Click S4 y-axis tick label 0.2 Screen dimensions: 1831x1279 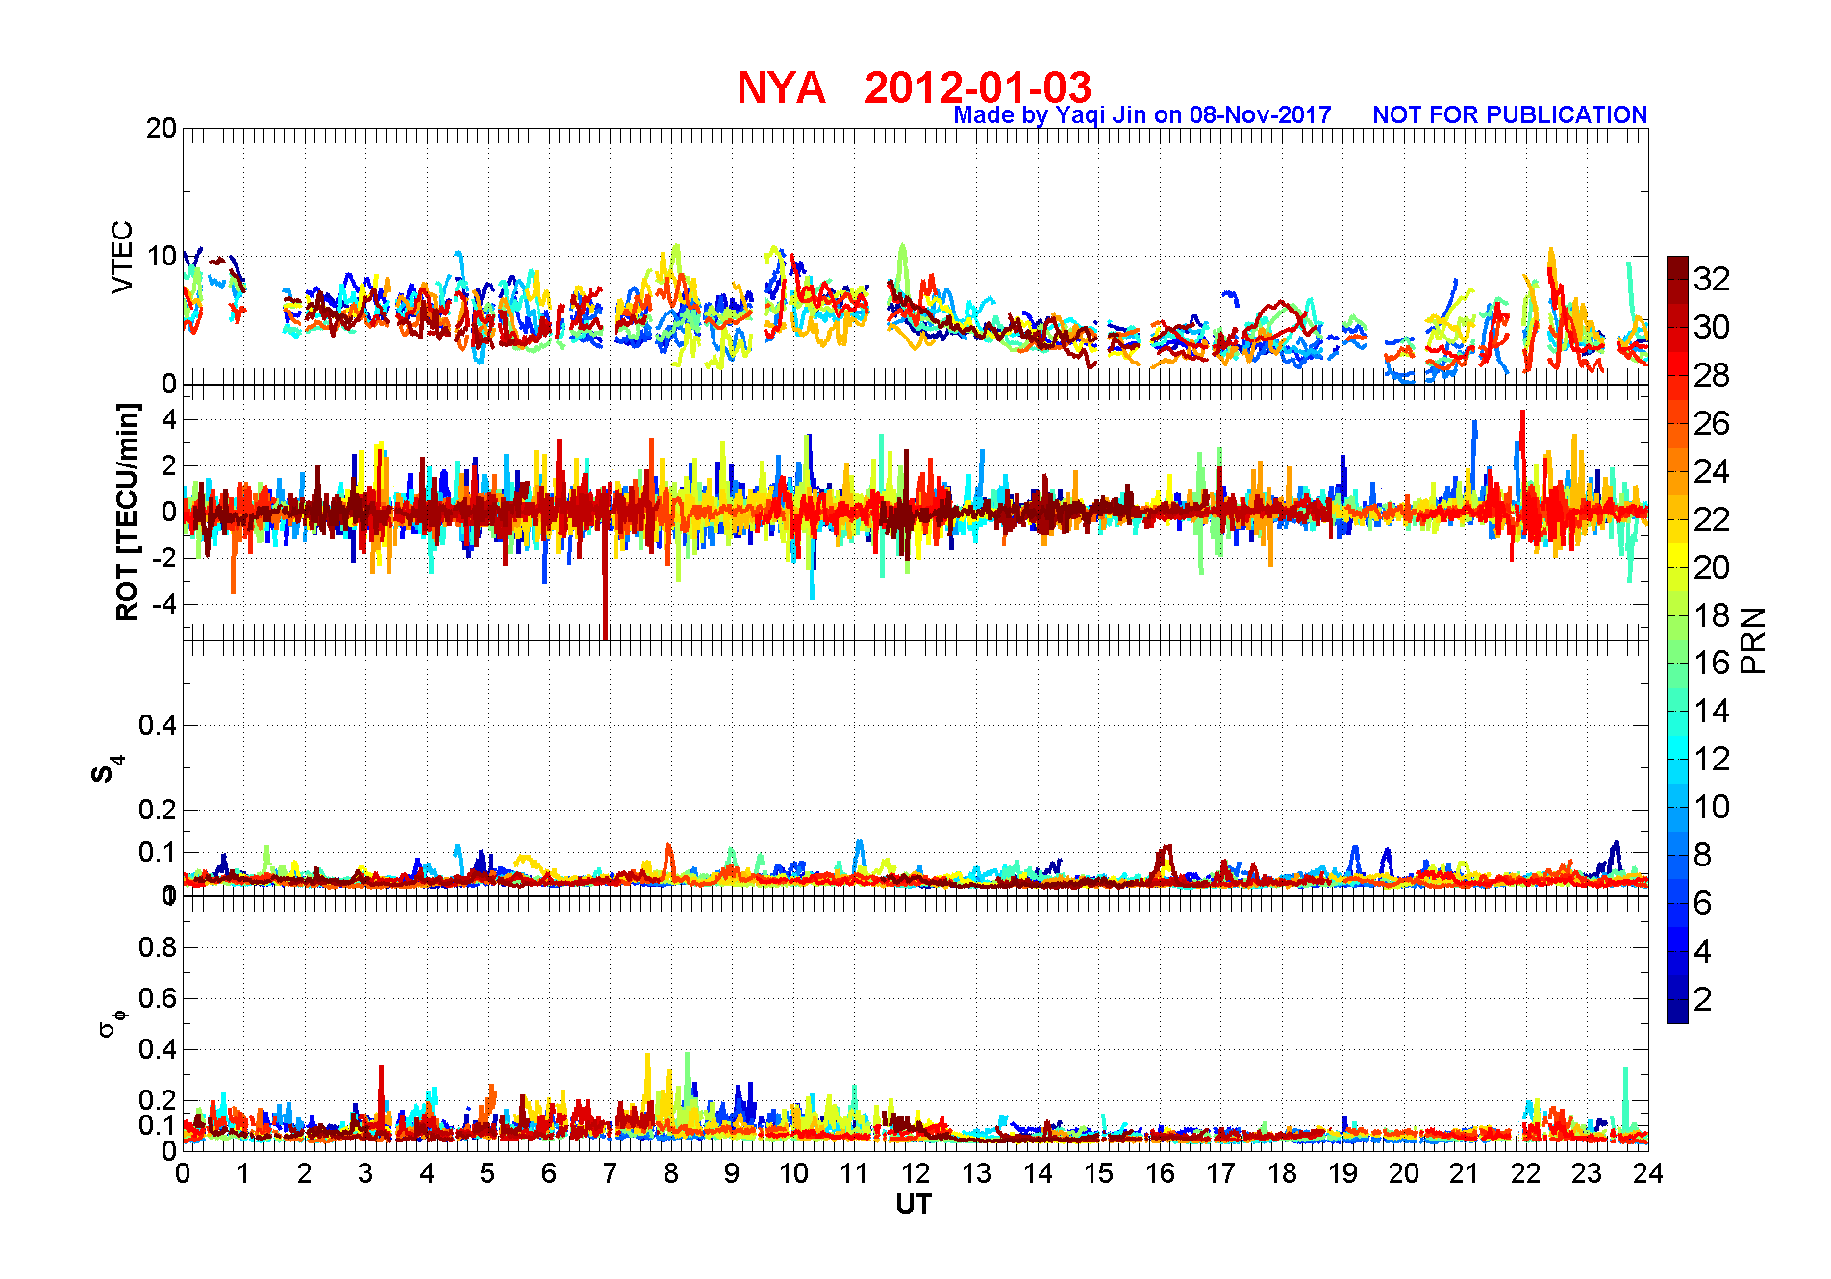[x=158, y=810]
